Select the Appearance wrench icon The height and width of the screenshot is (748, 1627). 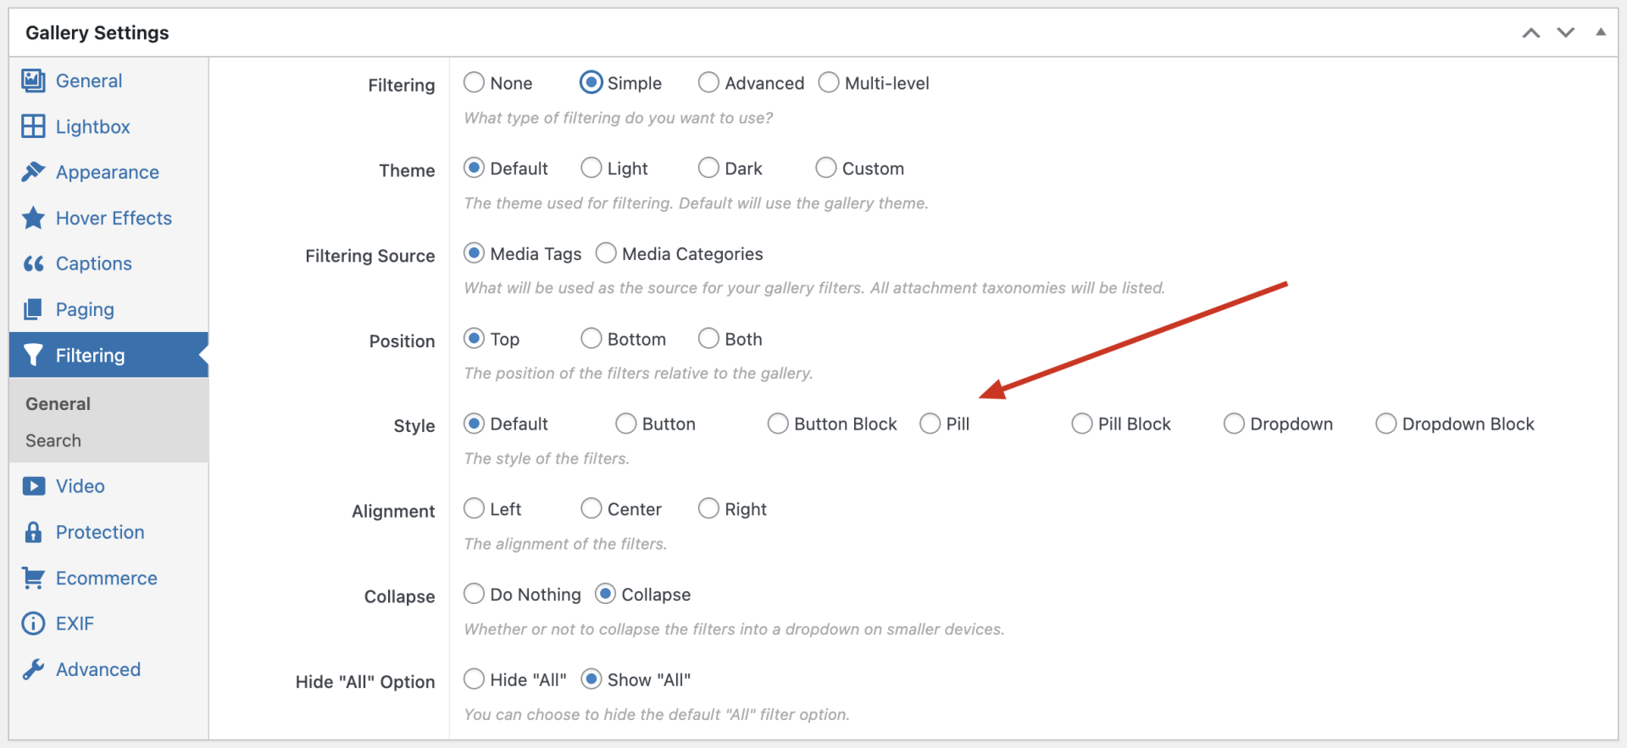point(34,172)
